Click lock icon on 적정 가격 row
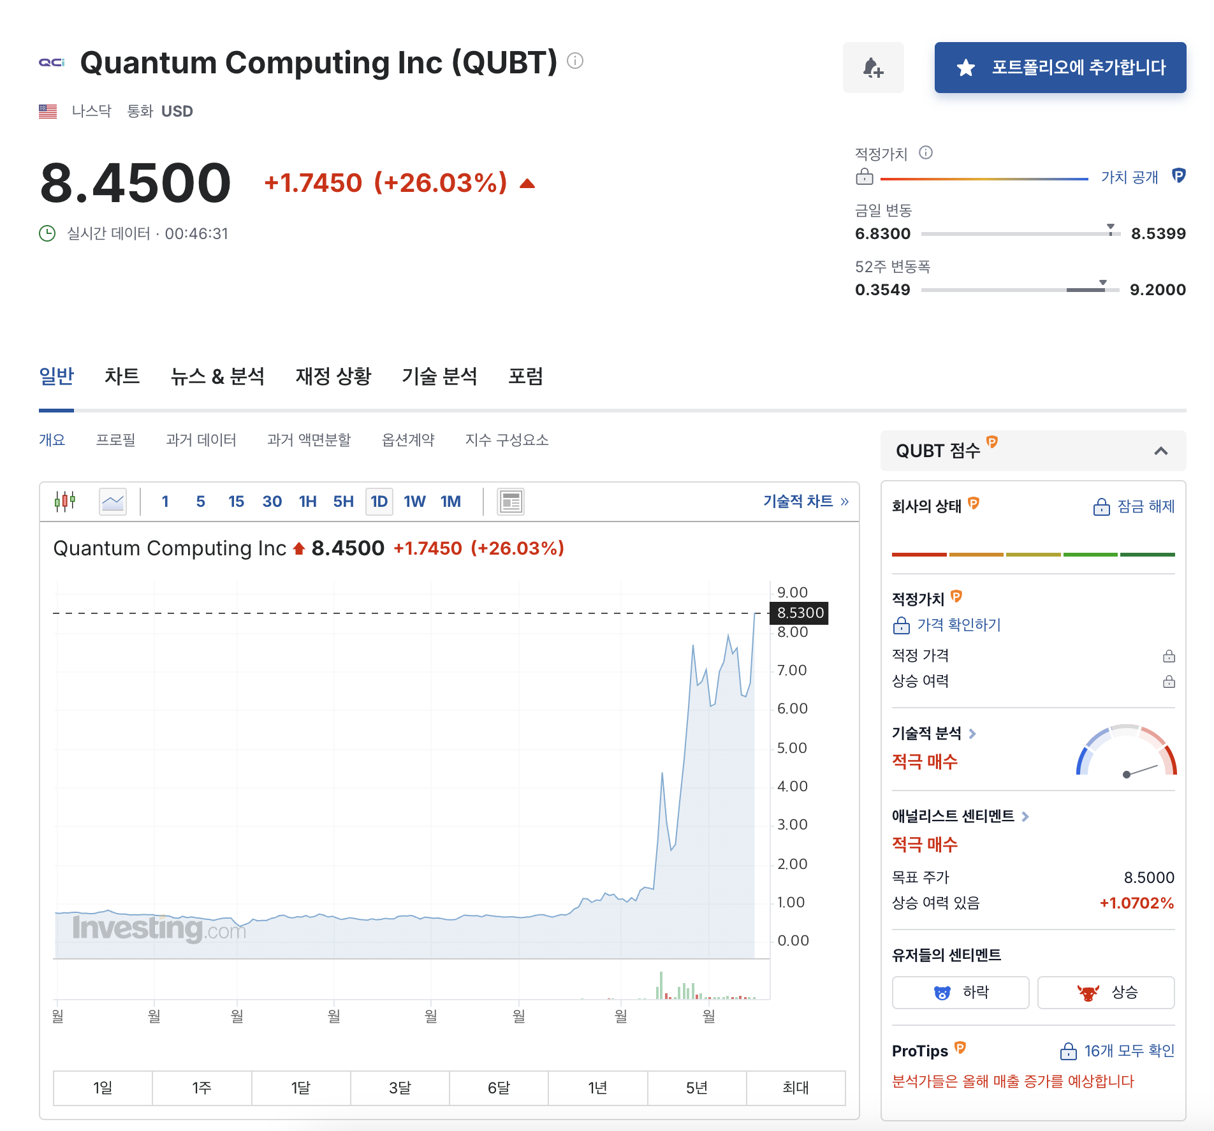This screenshot has height=1131, width=1214. [x=1169, y=656]
